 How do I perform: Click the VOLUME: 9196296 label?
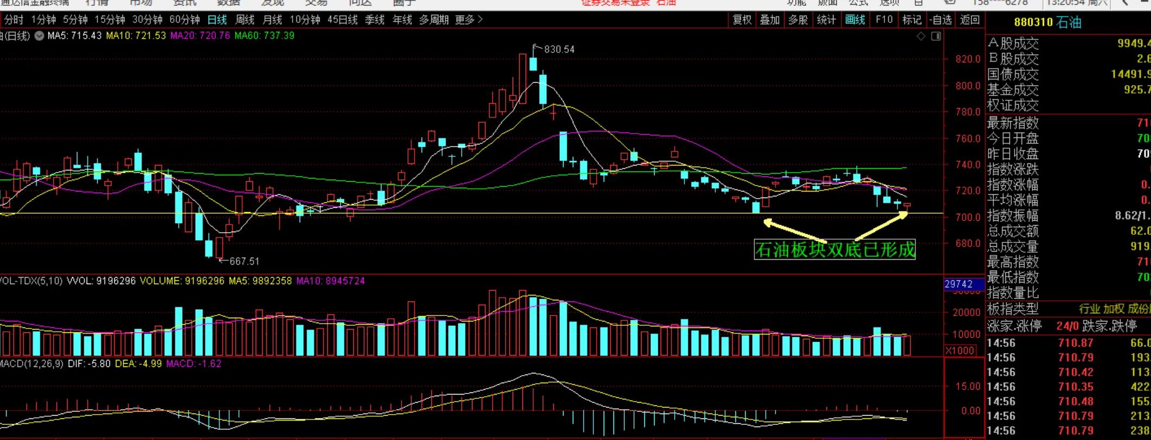click(x=182, y=281)
